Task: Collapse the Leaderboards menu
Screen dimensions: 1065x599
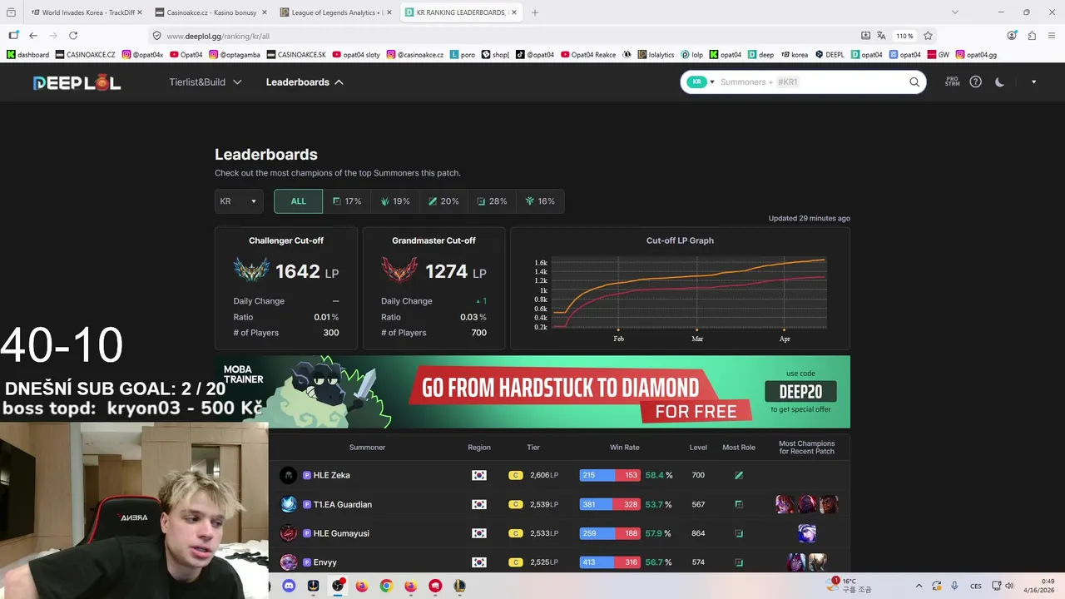Action: point(305,82)
